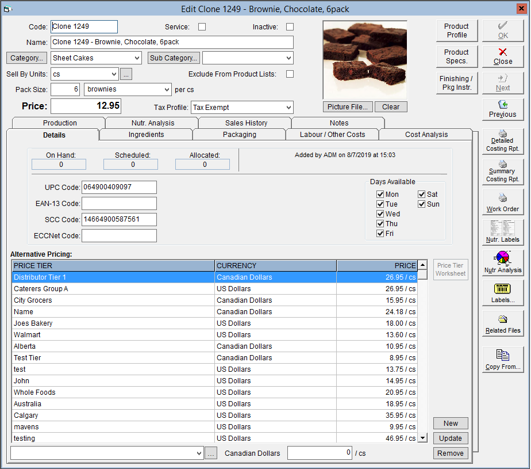The width and height of the screenshot is (531, 469).
Task: Click the New pricing button
Action: [x=451, y=424]
